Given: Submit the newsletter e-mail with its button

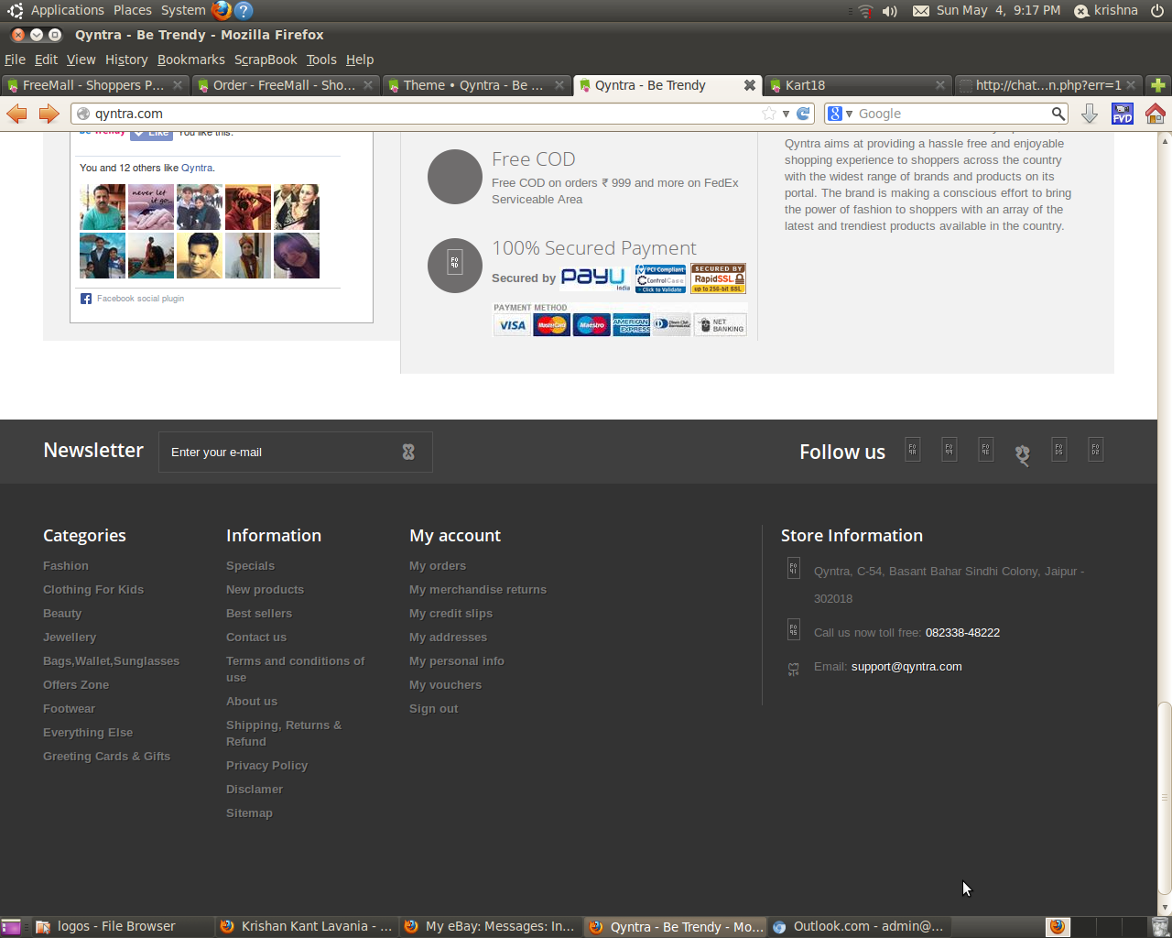Looking at the screenshot, I should pos(408,452).
